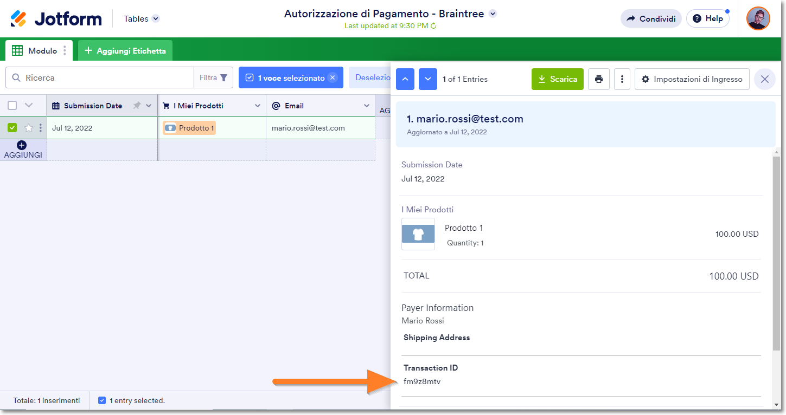The width and height of the screenshot is (786, 415).
Task: Open the Submission Date column dropdown
Action: 149,106
